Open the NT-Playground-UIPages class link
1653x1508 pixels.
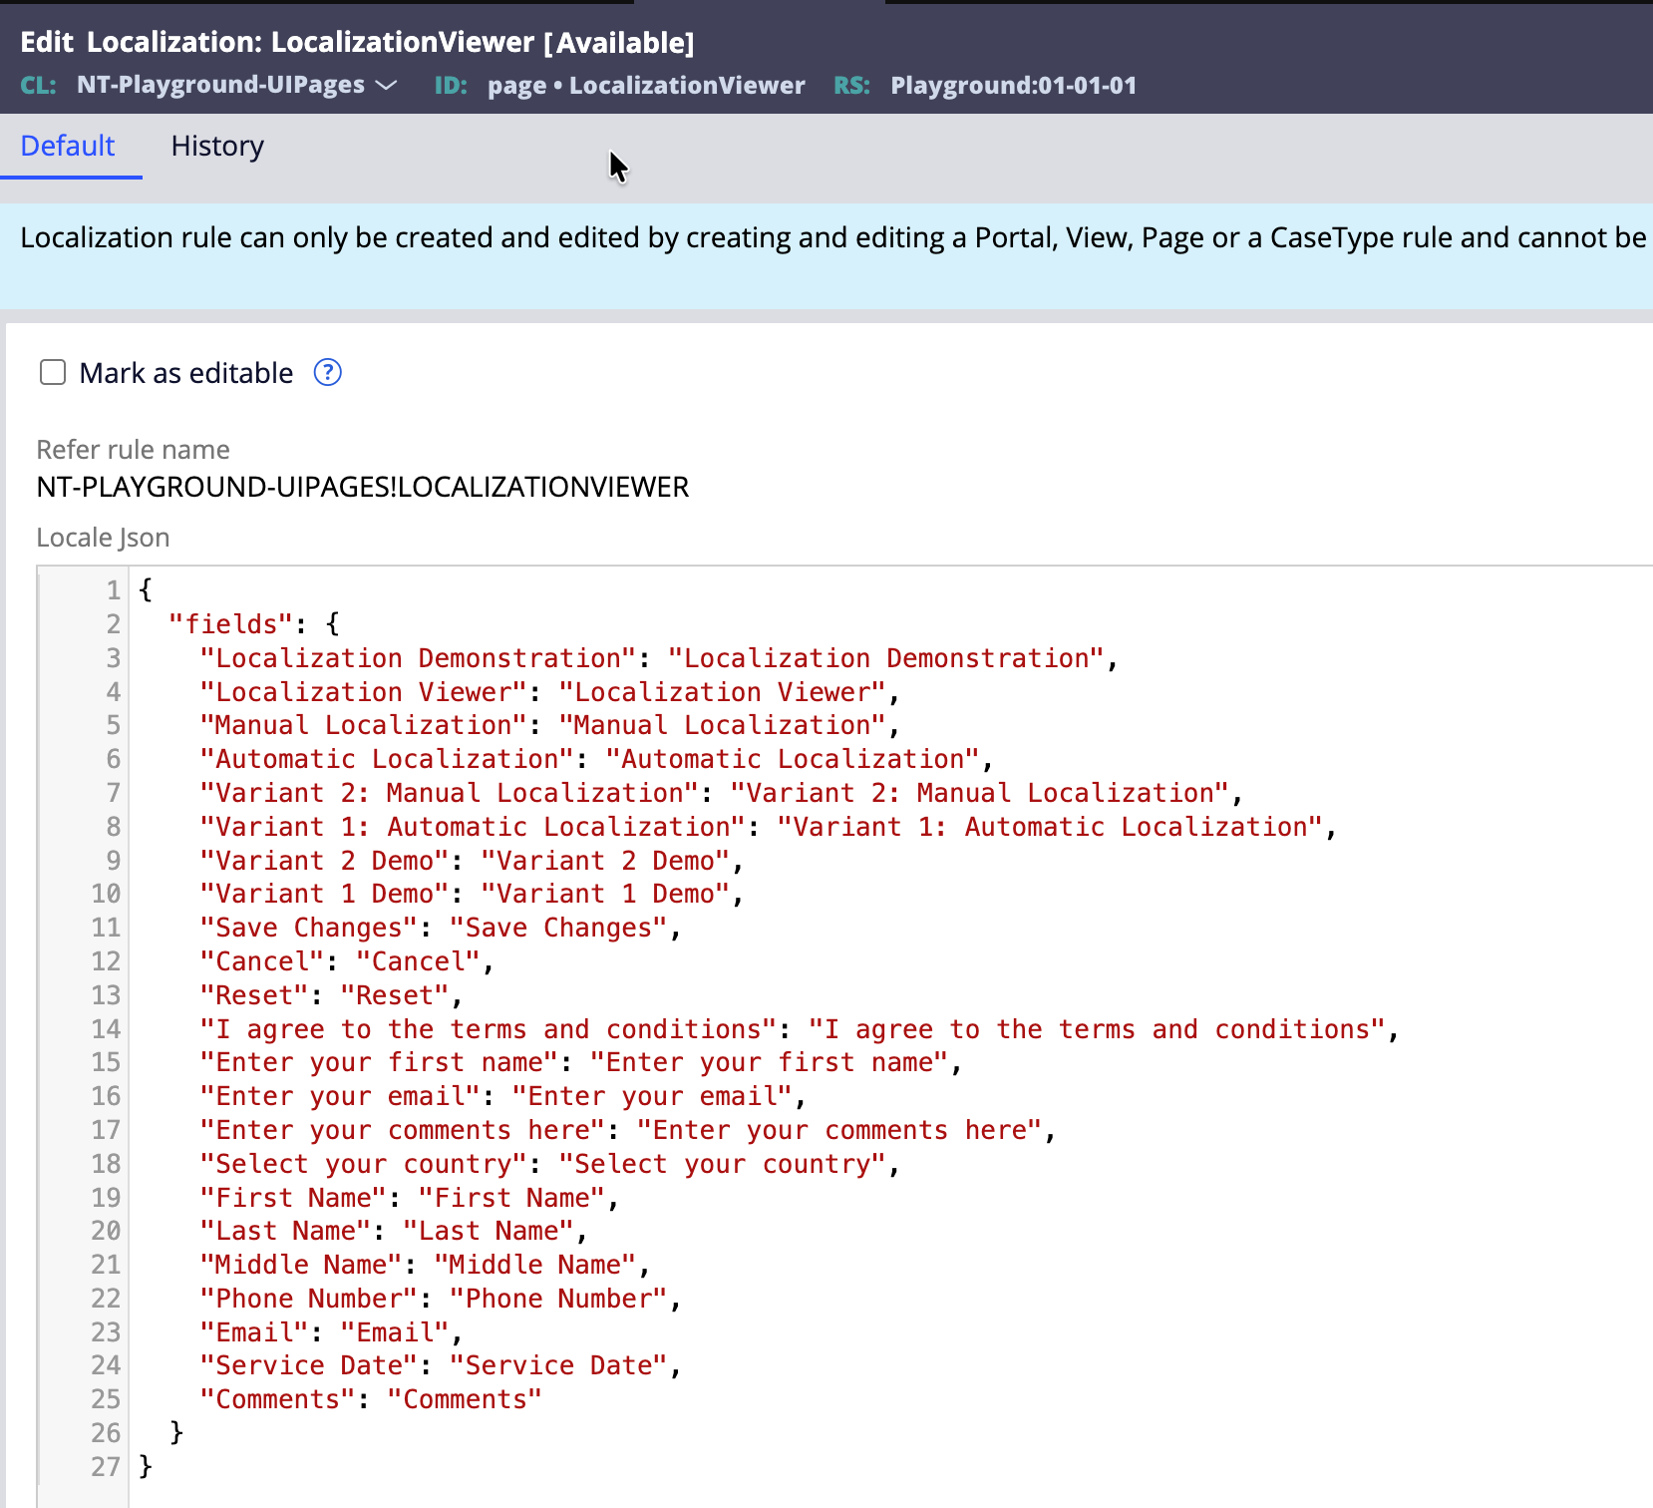coord(220,86)
